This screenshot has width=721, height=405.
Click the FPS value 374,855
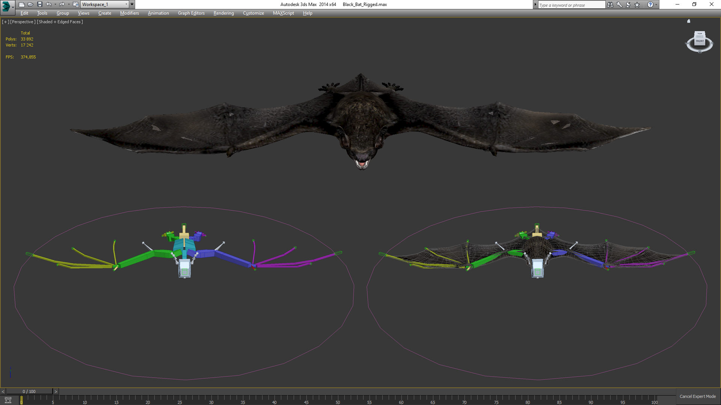tap(28, 57)
